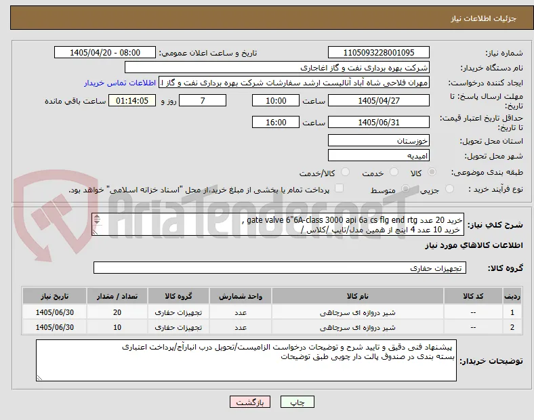Click the buyer notes text area
The width and height of the screenshot is (534, 420).
pyautogui.click(x=246, y=360)
